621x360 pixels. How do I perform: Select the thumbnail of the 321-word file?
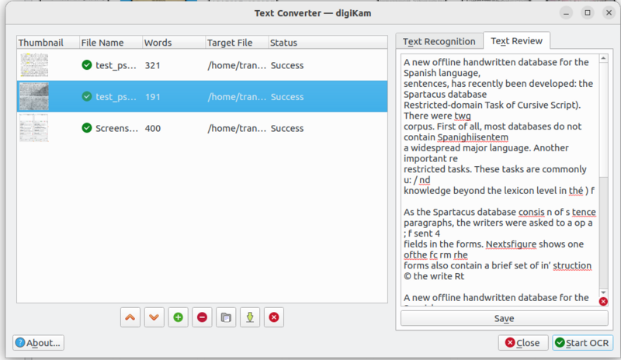(33, 65)
